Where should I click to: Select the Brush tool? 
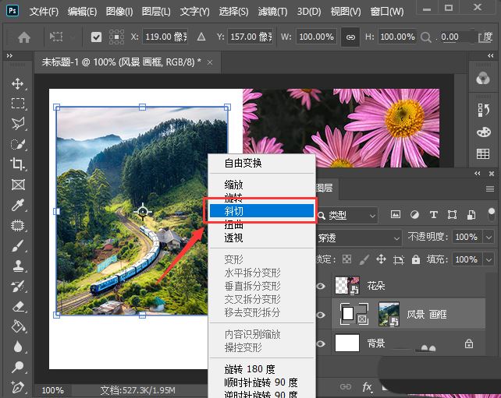pyautogui.click(x=18, y=246)
